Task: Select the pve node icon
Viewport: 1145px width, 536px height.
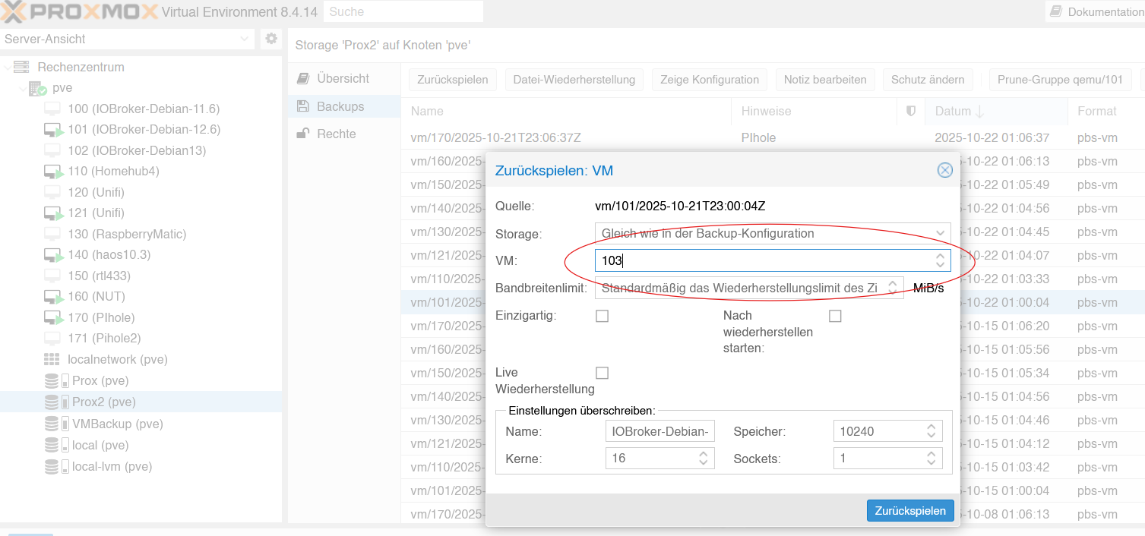Action: (37, 88)
